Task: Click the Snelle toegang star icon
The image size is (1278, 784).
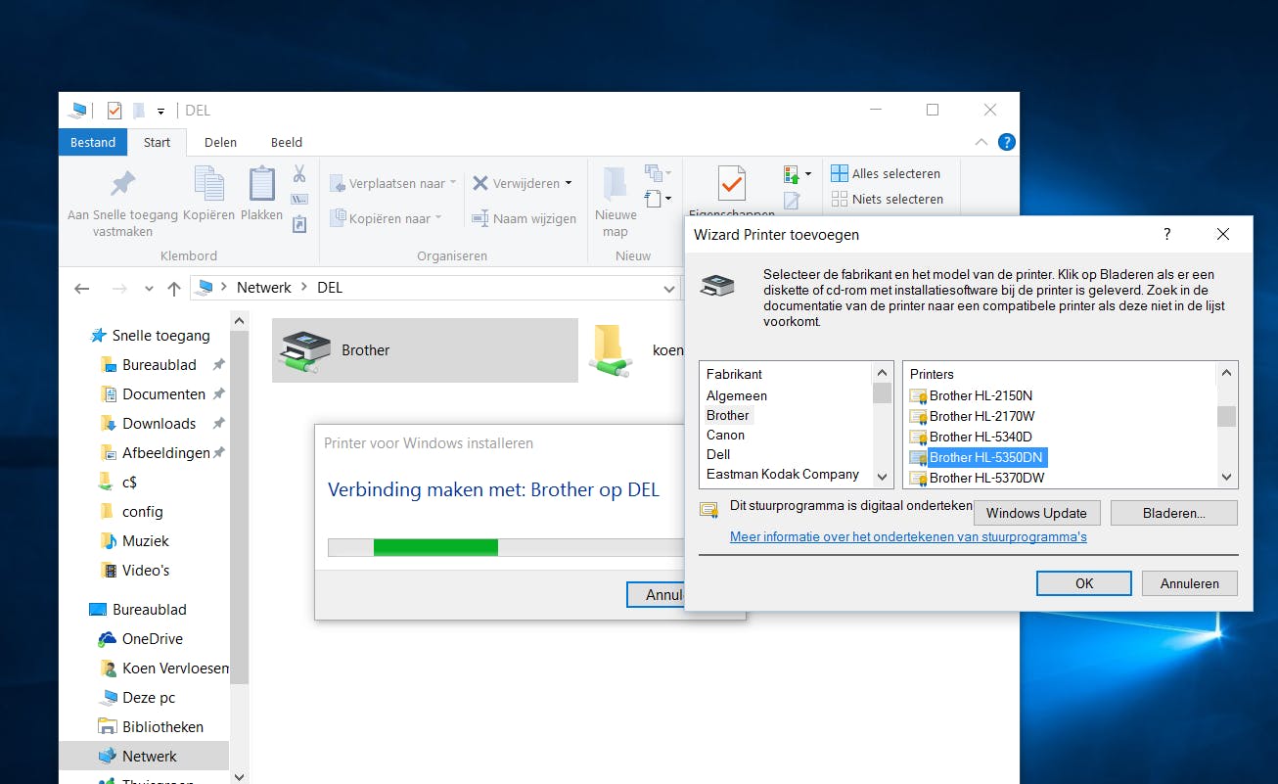Action: click(99, 336)
